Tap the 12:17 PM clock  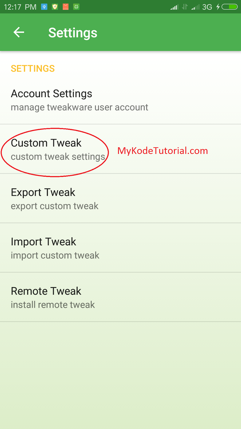[x=20, y=7]
